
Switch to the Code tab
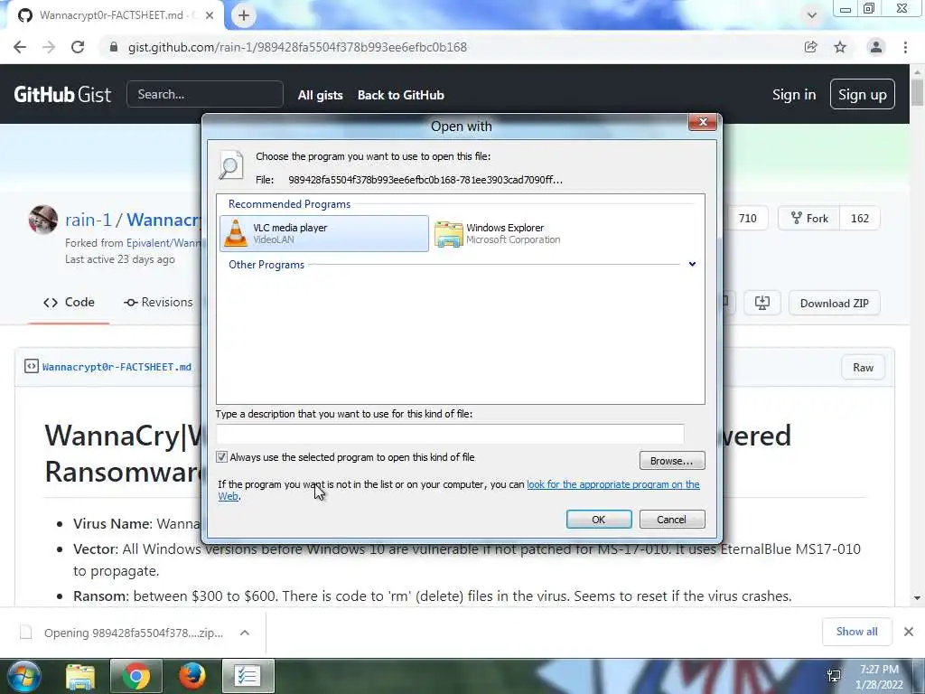[x=69, y=302]
